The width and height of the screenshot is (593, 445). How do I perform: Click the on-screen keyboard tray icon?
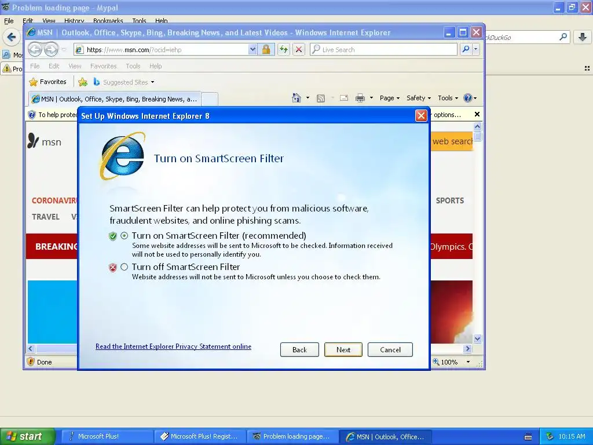coord(528,437)
